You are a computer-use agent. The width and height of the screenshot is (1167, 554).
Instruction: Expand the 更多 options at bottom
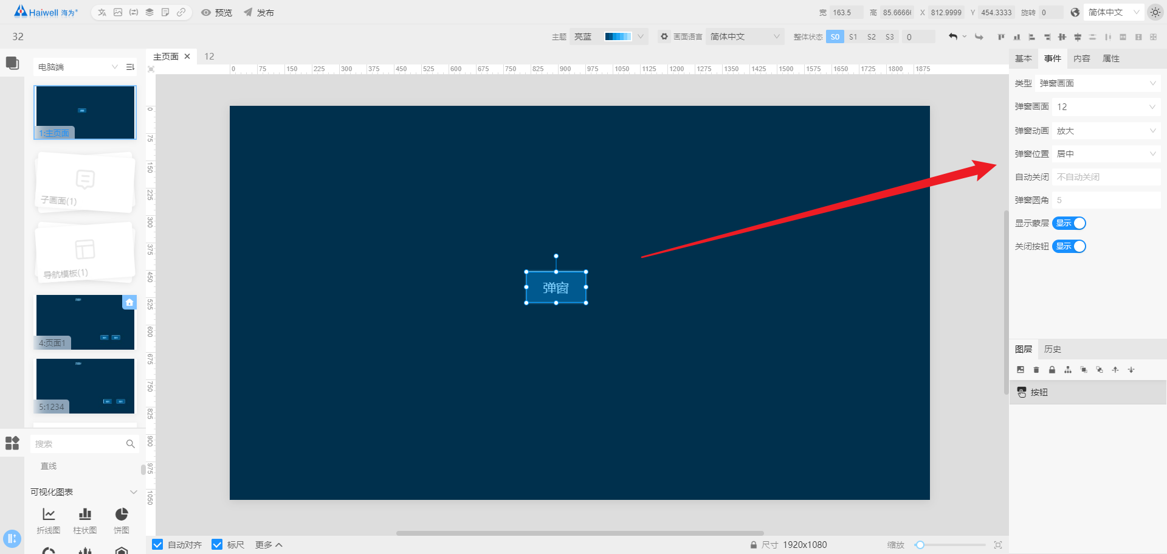[x=269, y=545]
